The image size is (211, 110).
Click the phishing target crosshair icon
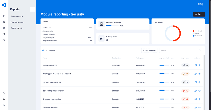(4, 34)
